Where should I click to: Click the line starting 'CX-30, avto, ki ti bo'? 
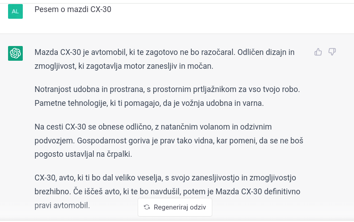165,177
